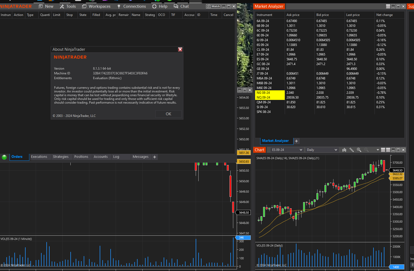Click the Cancel column header in Orders grid
The height and width of the screenshot is (271, 414).
pyautogui.click(x=228, y=15)
